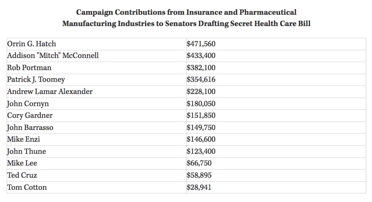Viewport: 372px width, 202px height.
Task: Select Addison "Mitch" McConnell name cell
Action: click(x=53, y=56)
